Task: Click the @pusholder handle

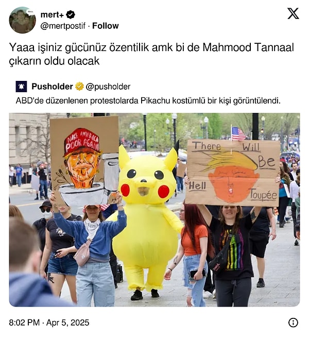Action: point(108,87)
